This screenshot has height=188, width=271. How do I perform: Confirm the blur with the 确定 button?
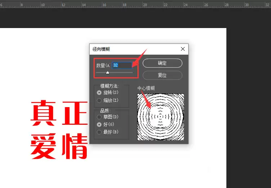(162, 63)
